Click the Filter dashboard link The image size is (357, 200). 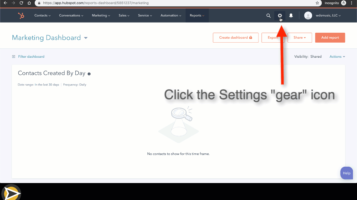tap(31, 56)
